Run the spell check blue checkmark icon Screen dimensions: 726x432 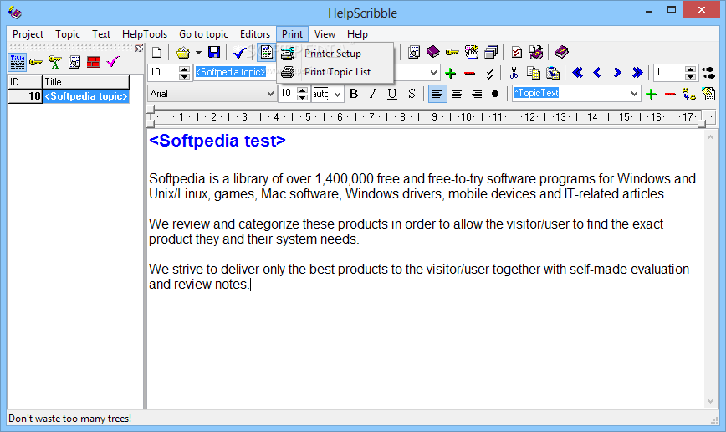tap(239, 53)
